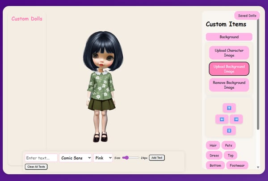The height and width of the screenshot is (181, 268).
Task: Click Upload Background Image
Action: click(x=229, y=69)
